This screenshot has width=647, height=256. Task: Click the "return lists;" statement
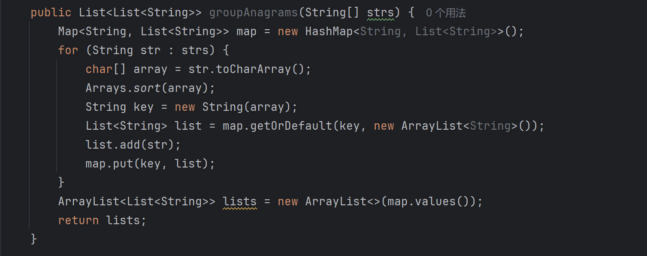[103, 220]
